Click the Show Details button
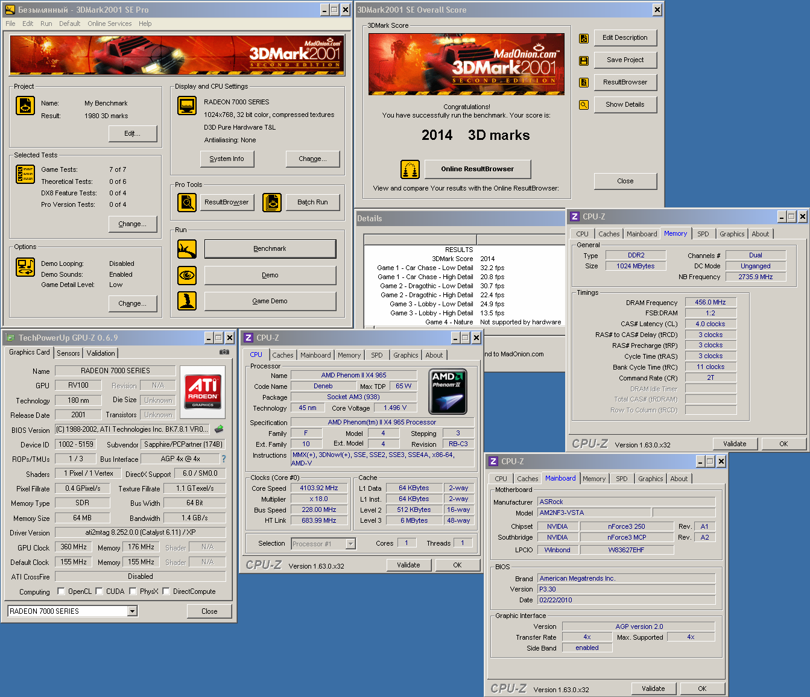The width and height of the screenshot is (810, 697). point(625,104)
